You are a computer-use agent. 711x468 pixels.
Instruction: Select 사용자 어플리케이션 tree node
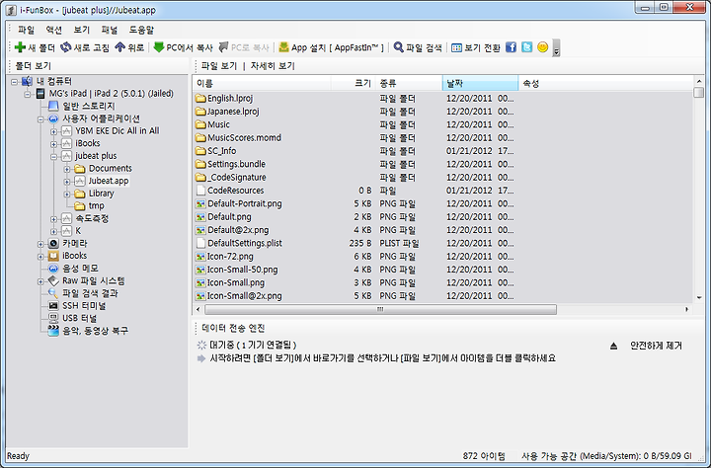pos(101,118)
